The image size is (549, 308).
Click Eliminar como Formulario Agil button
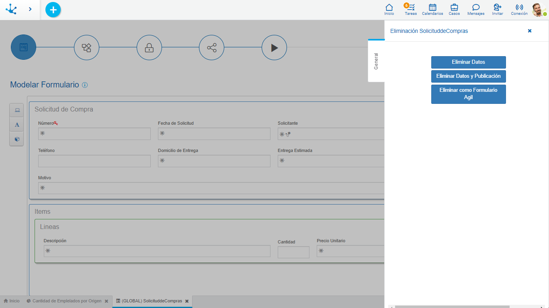tap(468, 94)
